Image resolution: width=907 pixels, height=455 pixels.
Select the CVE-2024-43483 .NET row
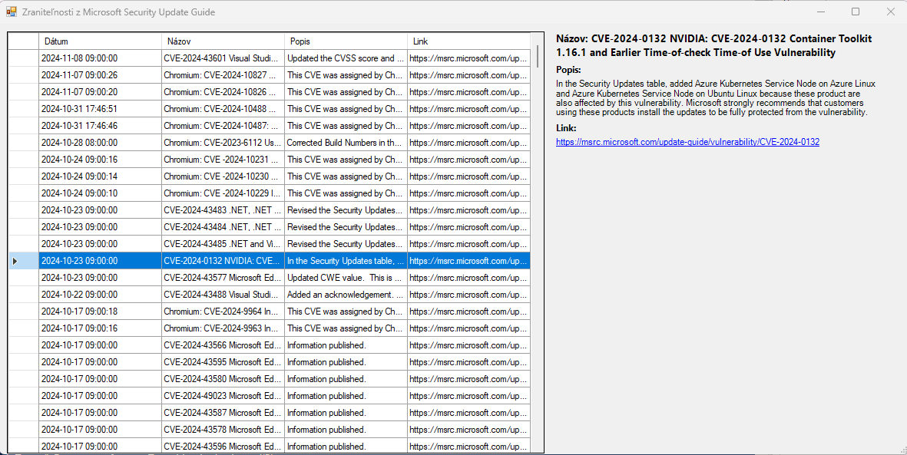222,210
